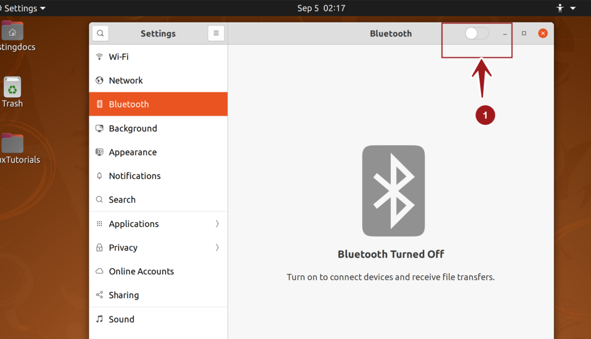Screen dimensions: 591x339
Task: Select Sharing in the sidebar
Action: [x=124, y=295]
